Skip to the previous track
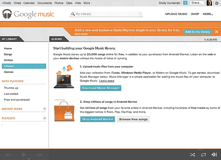The width and height of the screenshot is (221, 160). [8, 155]
